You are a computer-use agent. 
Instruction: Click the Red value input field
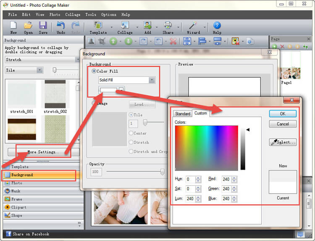point(226,179)
